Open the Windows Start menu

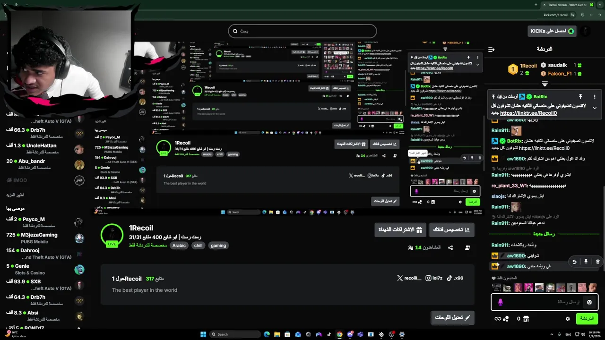(203, 334)
